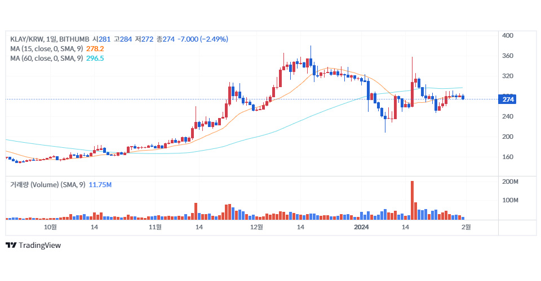Click the price change -7.000 (−2.49%) text
This screenshot has height=281, width=541.
[202, 39]
